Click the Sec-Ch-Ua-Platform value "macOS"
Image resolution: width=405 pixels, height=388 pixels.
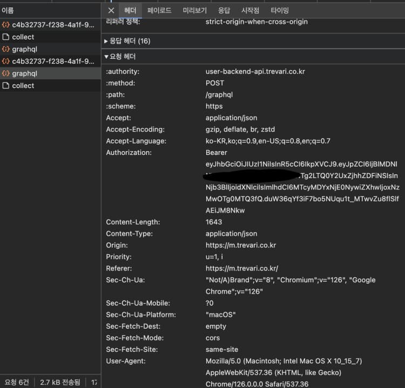(220, 315)
